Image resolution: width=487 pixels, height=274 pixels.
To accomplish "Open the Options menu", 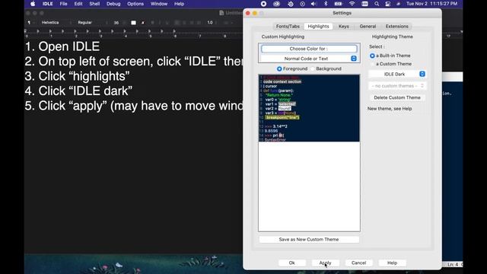I will click(x=135, y=4).
